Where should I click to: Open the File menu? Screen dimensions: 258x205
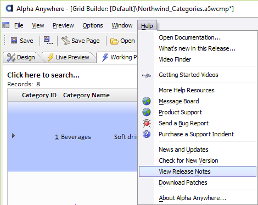(19, 25)
